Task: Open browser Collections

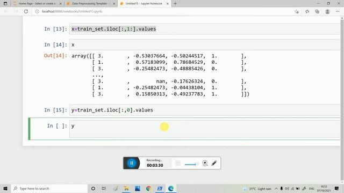Action: pyautogui.click(x=317, y=12)
